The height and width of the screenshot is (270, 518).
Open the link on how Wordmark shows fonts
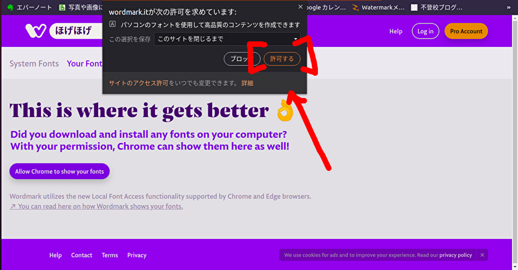[x=96, y=206]
